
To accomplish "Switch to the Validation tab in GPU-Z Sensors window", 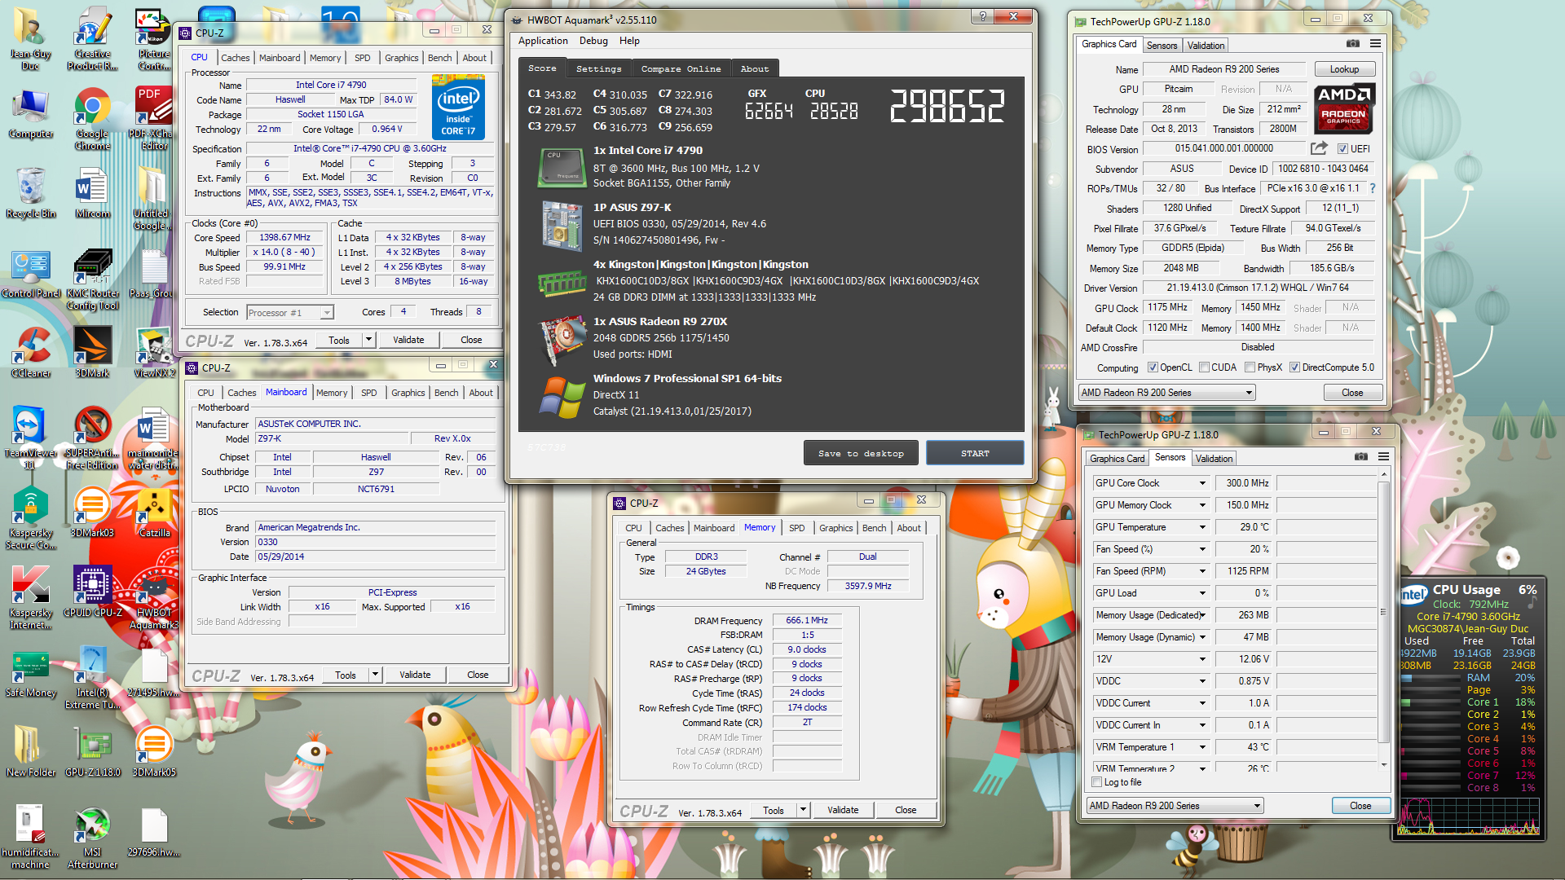I will pos(1214,459).
